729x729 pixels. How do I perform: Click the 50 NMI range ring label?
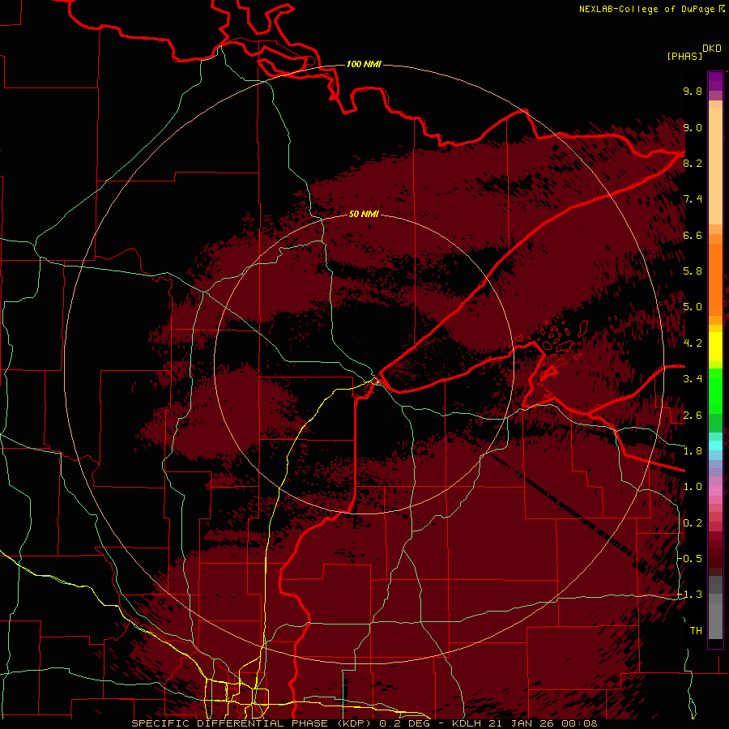[364, 214]
